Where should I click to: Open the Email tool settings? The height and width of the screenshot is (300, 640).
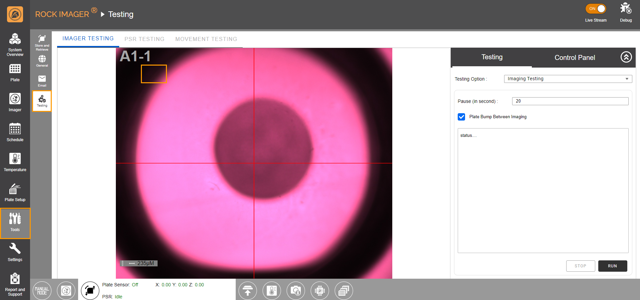[42, 81]
